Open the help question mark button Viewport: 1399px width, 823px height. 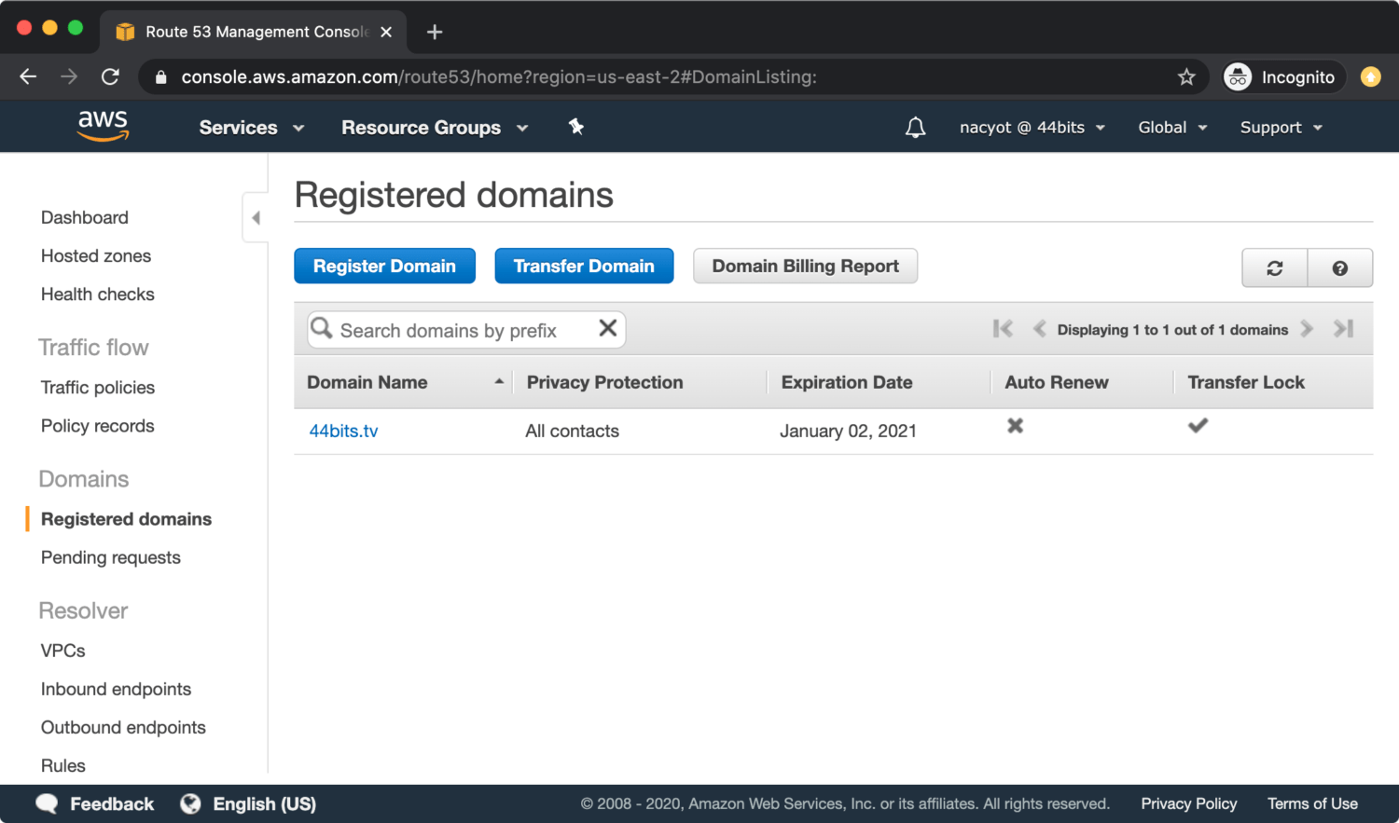click(1340, 267)
